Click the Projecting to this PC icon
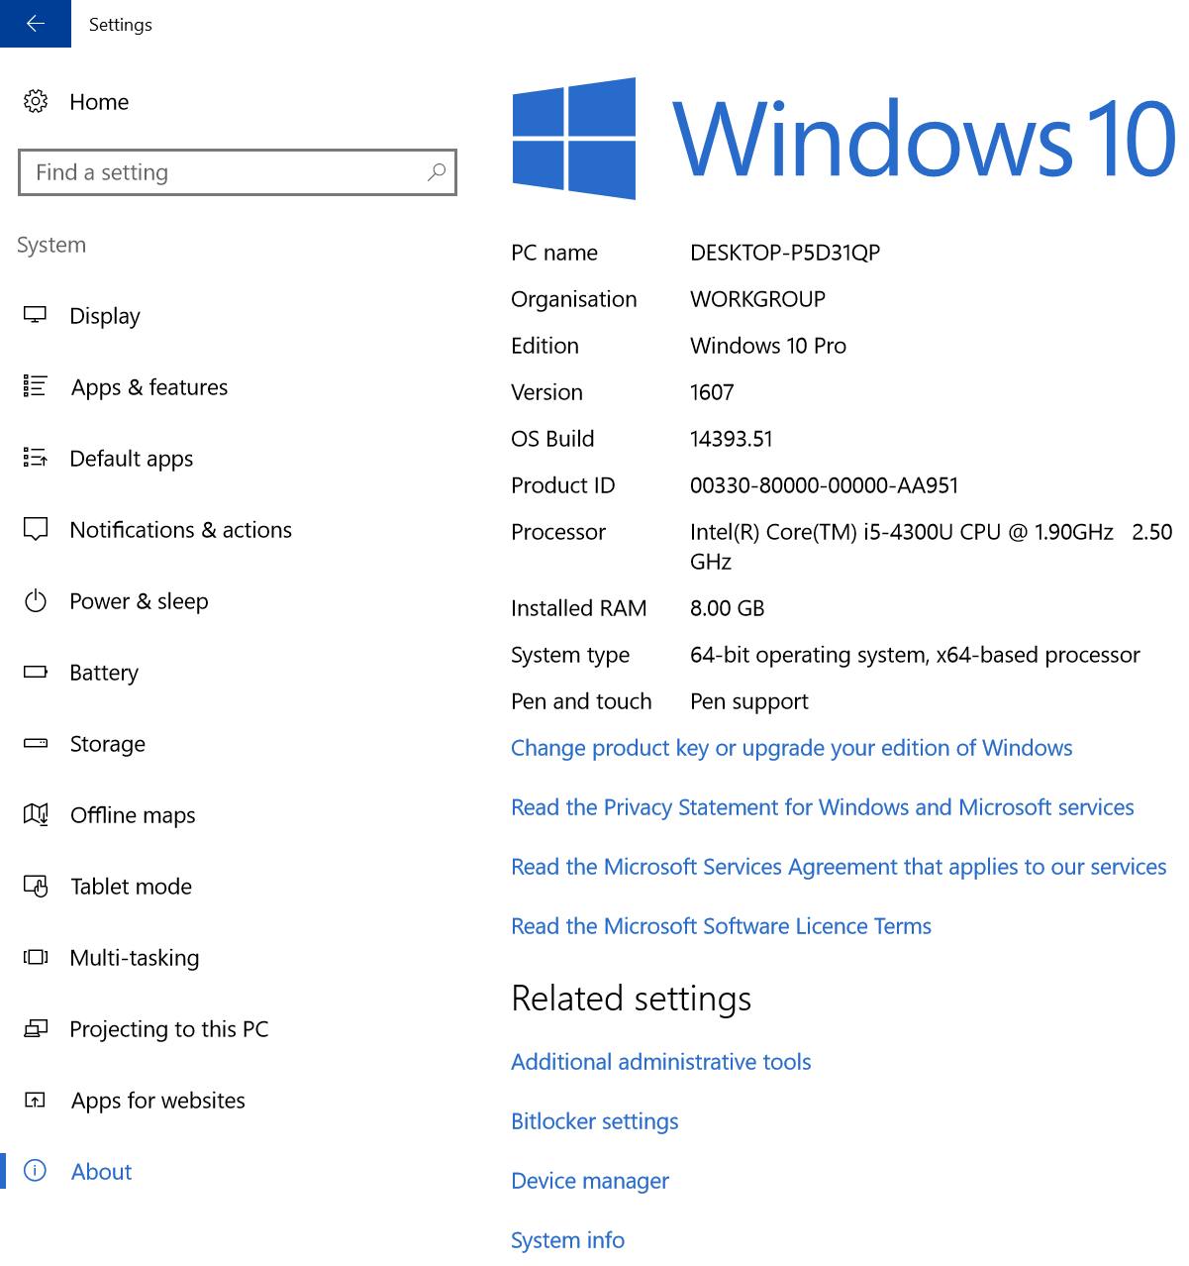The image size is (1189, 1266). coord(36,1028)
